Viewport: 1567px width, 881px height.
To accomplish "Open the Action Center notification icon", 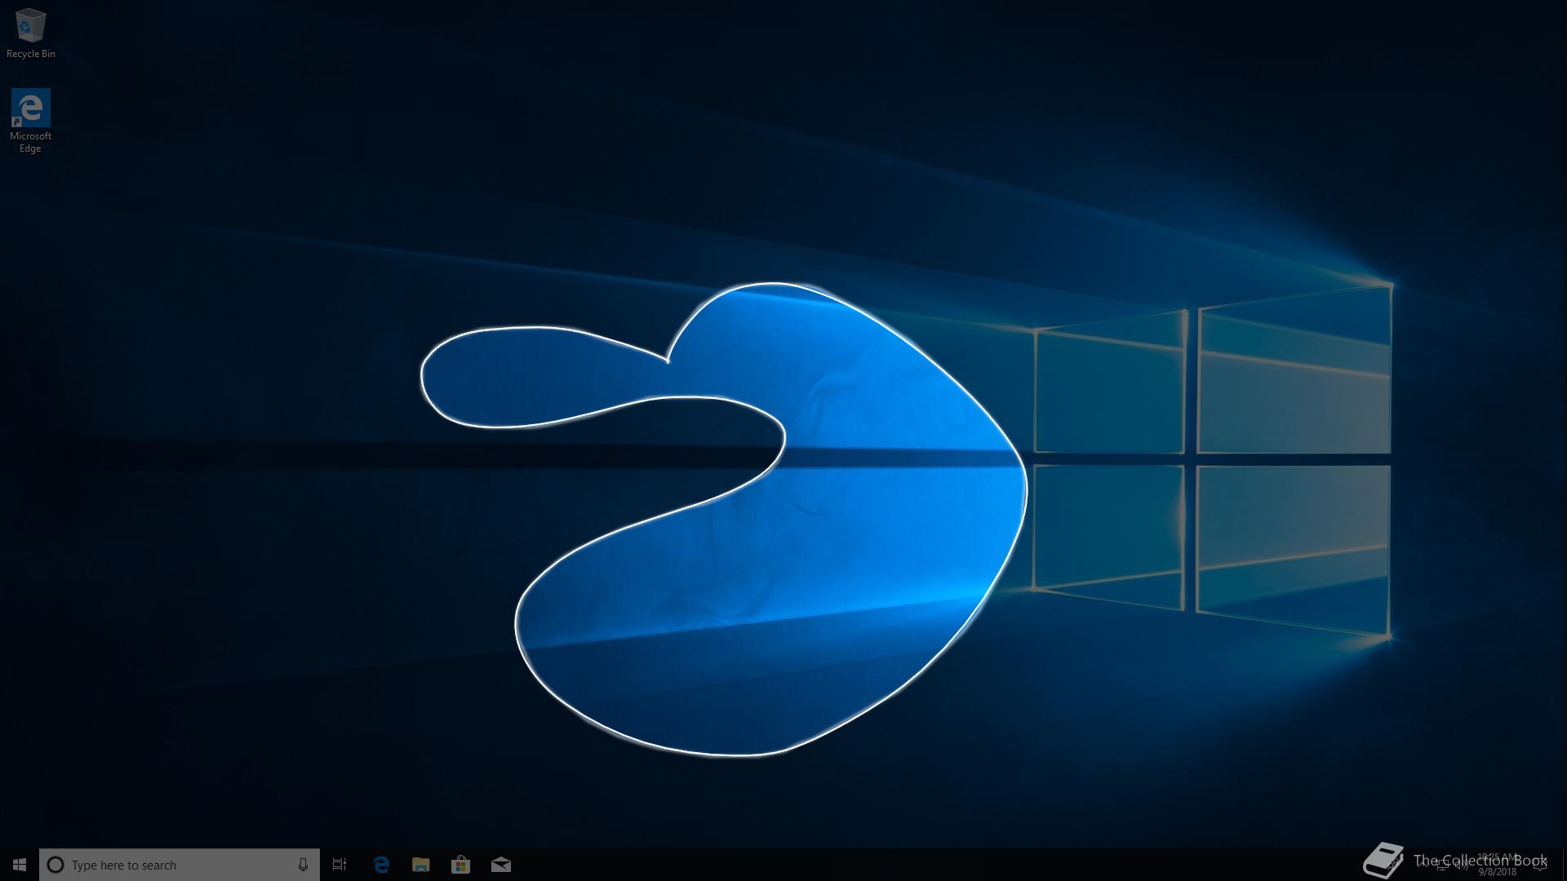I will [1539, 866].
